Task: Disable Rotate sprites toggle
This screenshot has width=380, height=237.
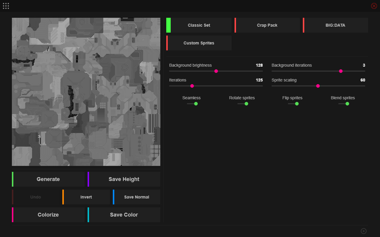Action: point(243,104)
